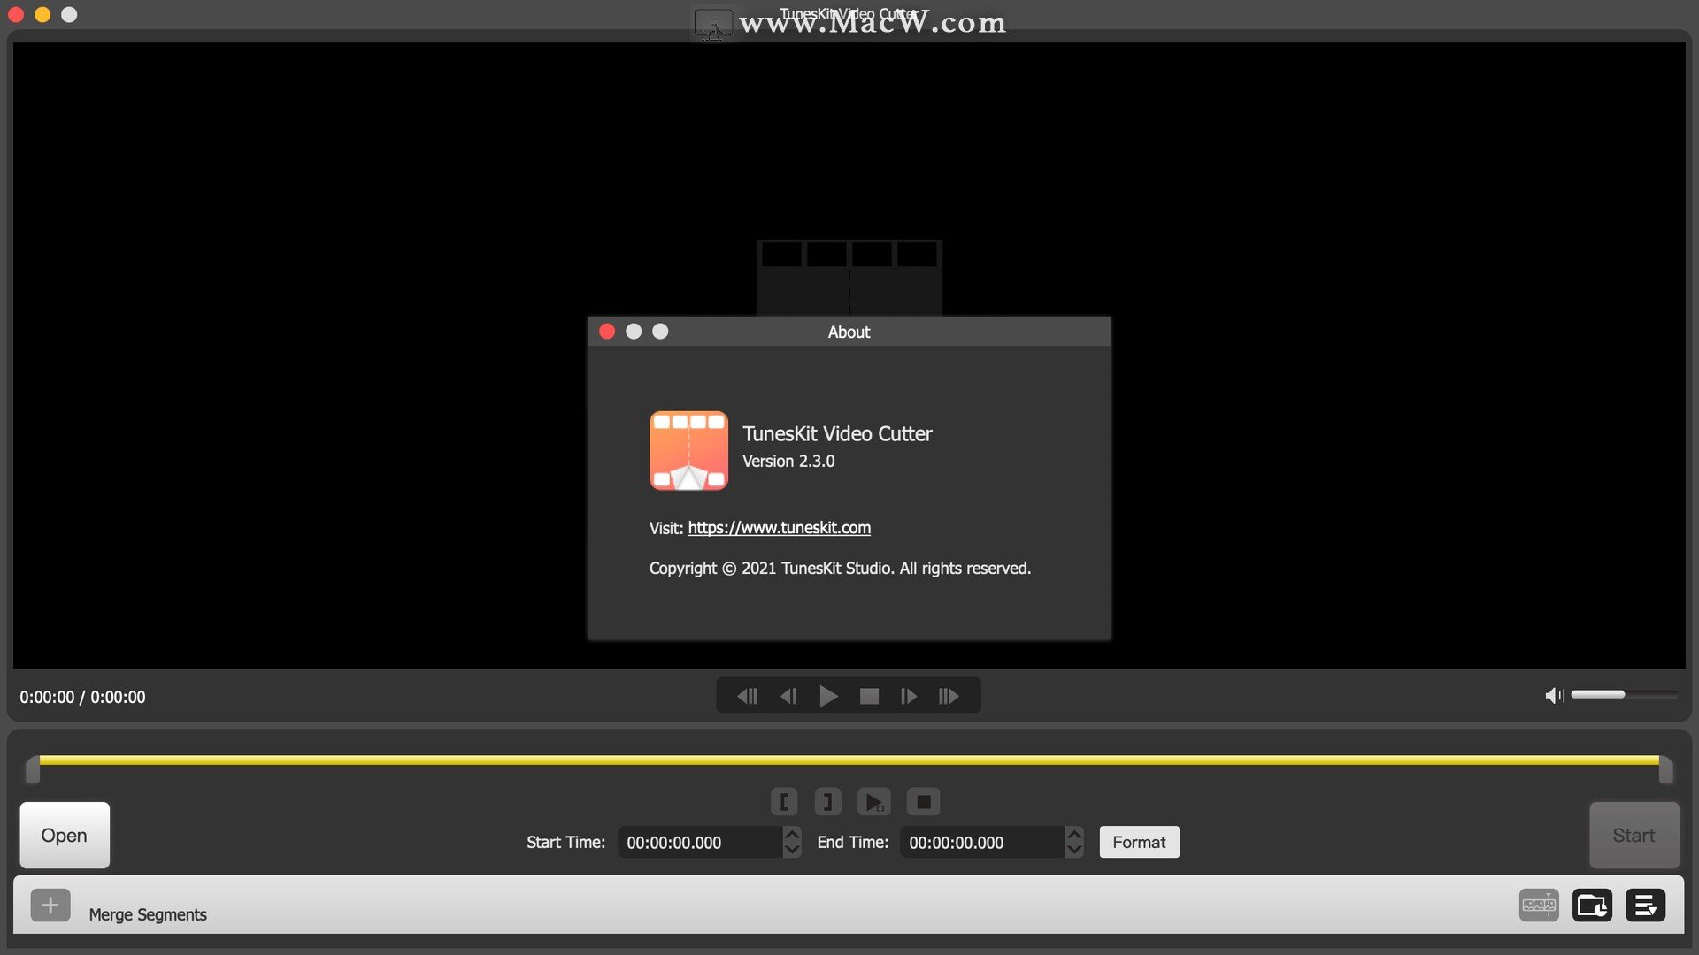Open the converted history folder
This screenshot has width=1699, height=955.
click(1592, 905)
